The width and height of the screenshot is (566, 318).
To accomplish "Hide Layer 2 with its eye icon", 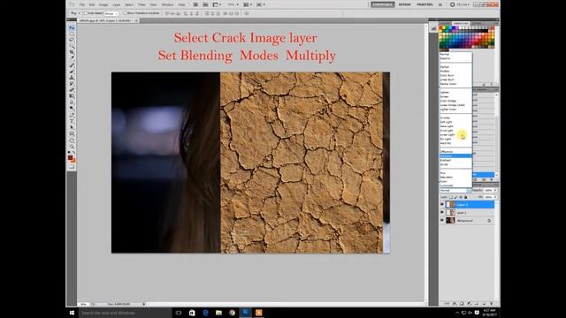I will [x=442, y=204].
